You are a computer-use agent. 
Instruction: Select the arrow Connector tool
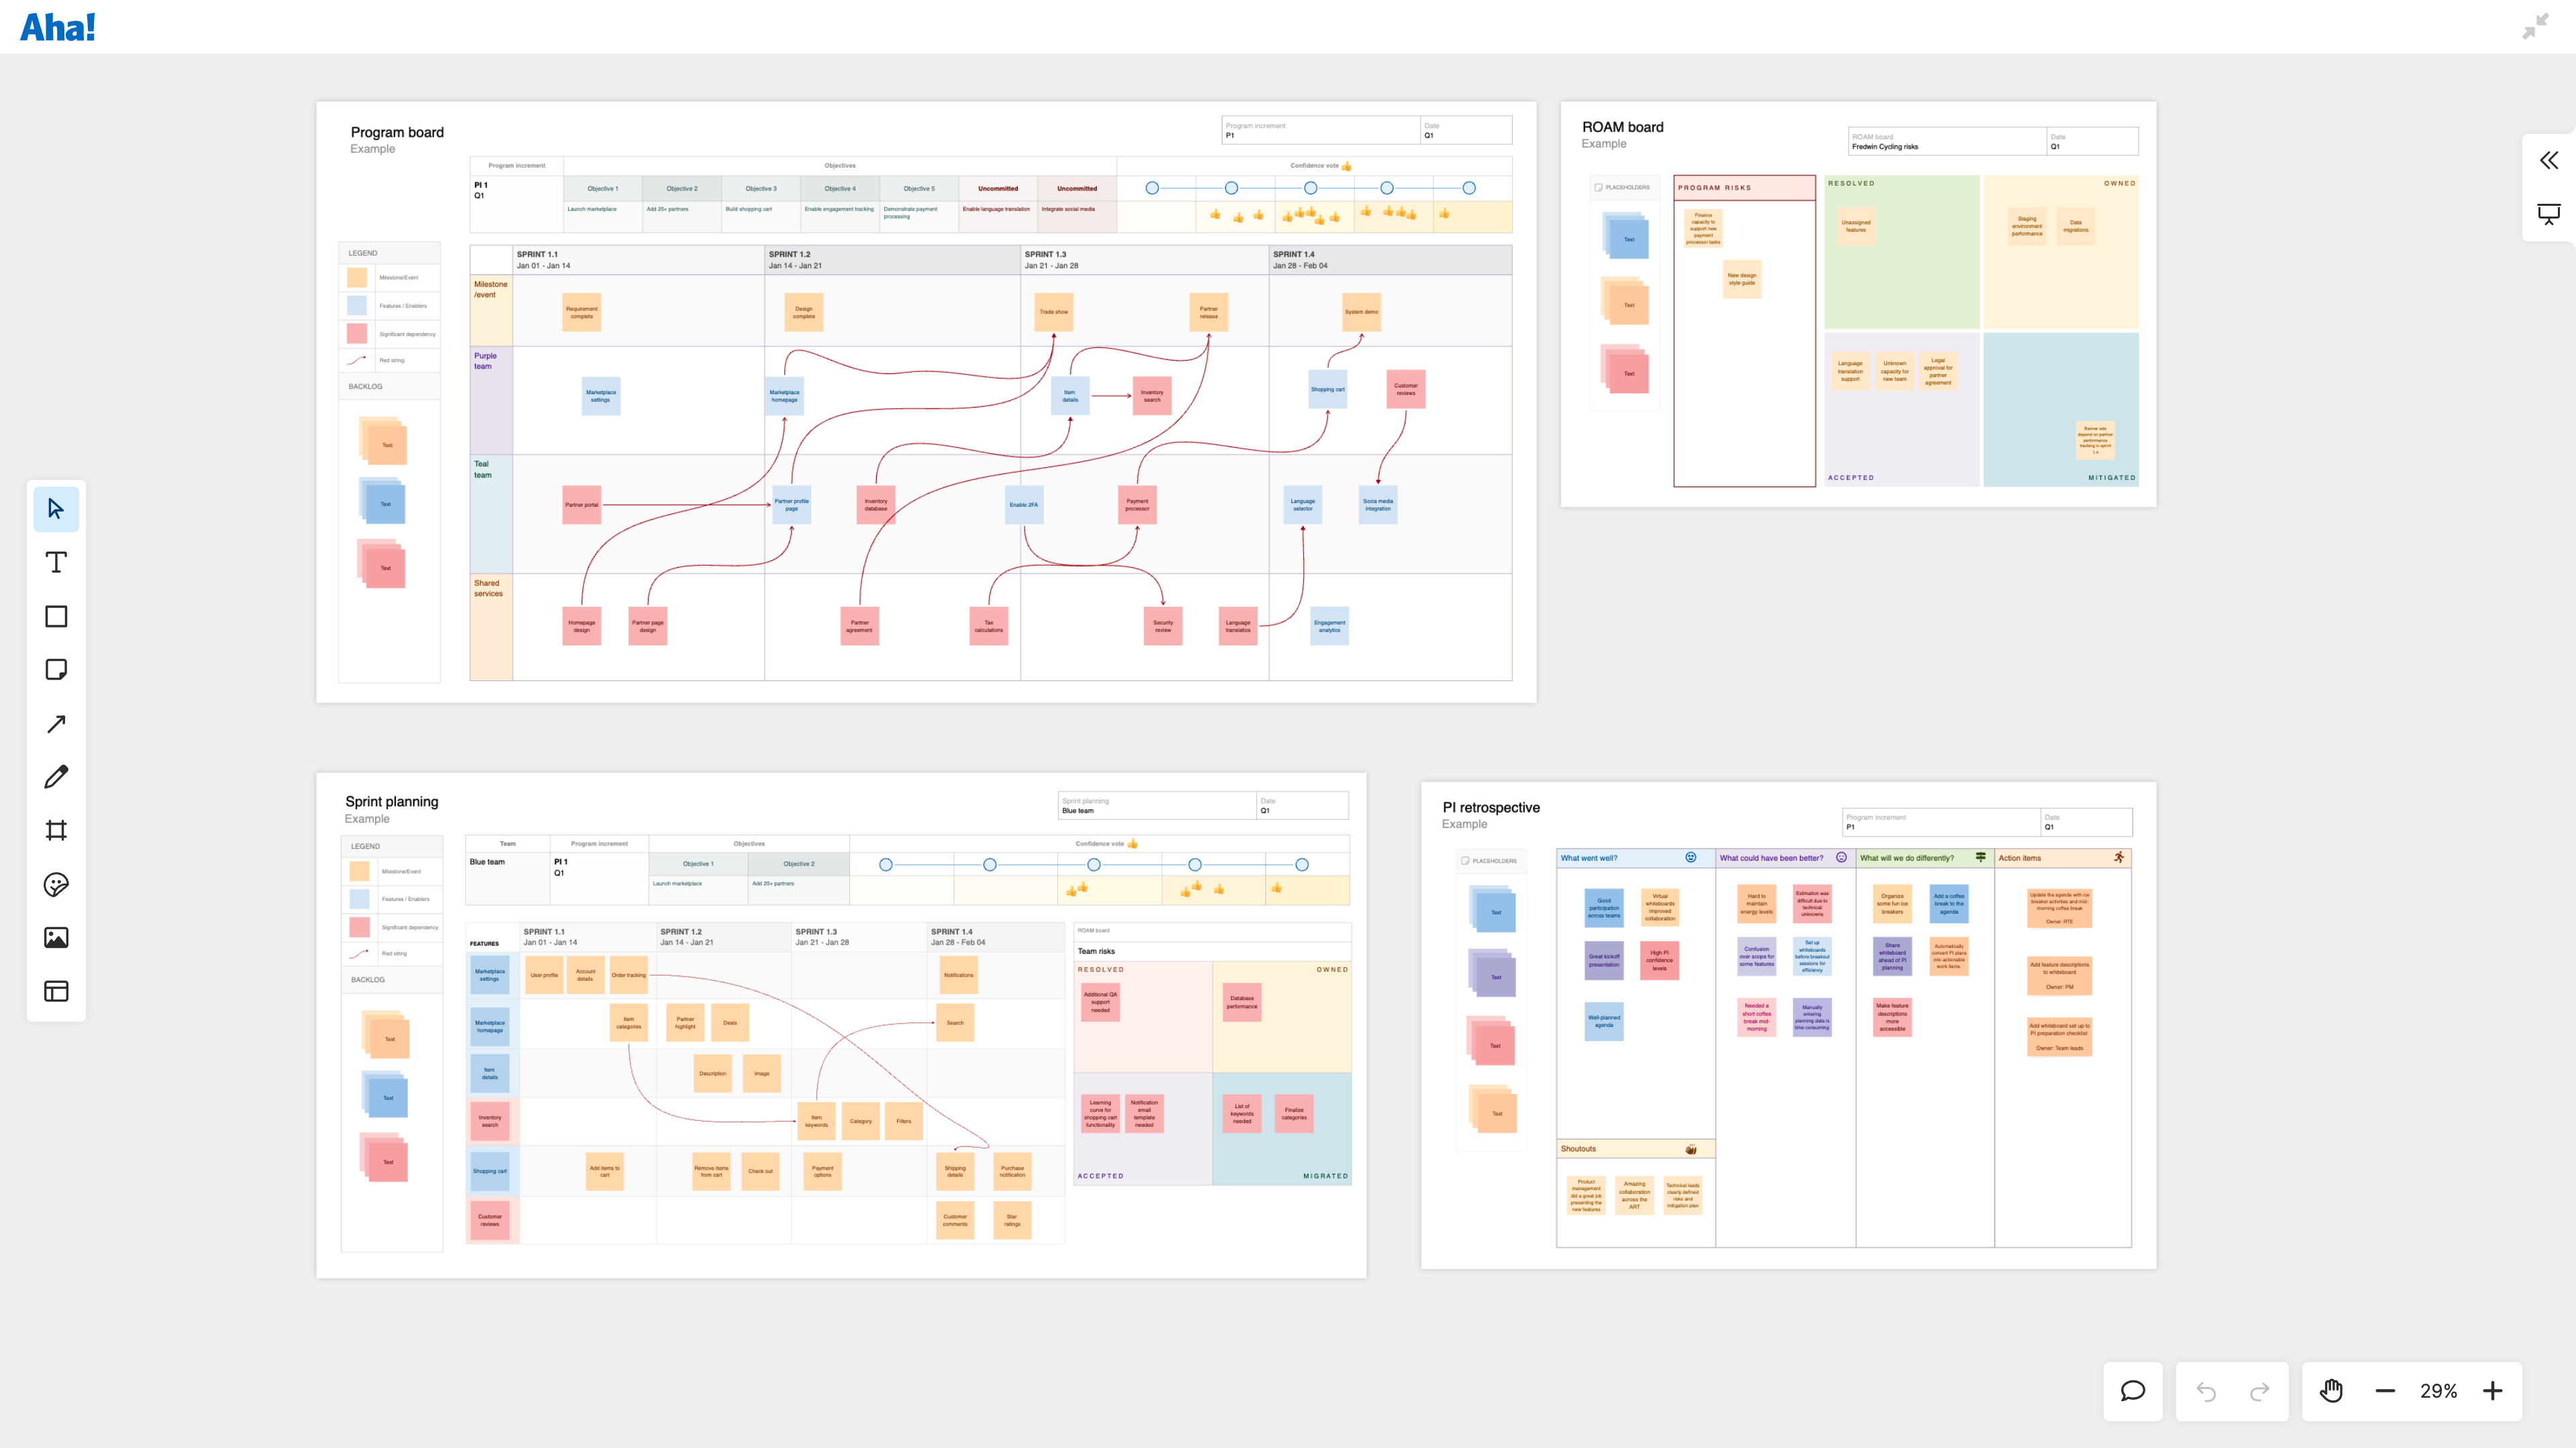pos(56,723)
